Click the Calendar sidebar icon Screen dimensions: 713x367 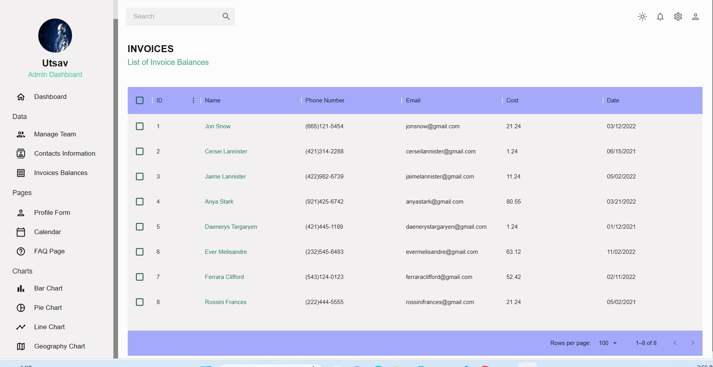[21, 232]
